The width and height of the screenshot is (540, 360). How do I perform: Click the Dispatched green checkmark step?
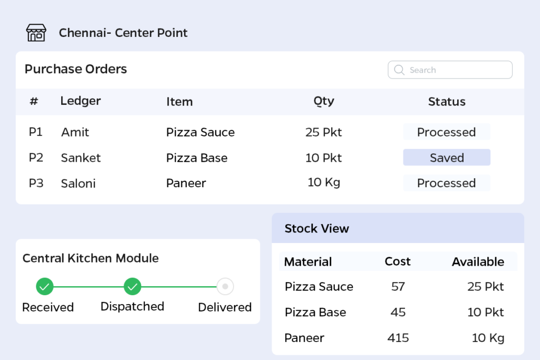[132, 287]
